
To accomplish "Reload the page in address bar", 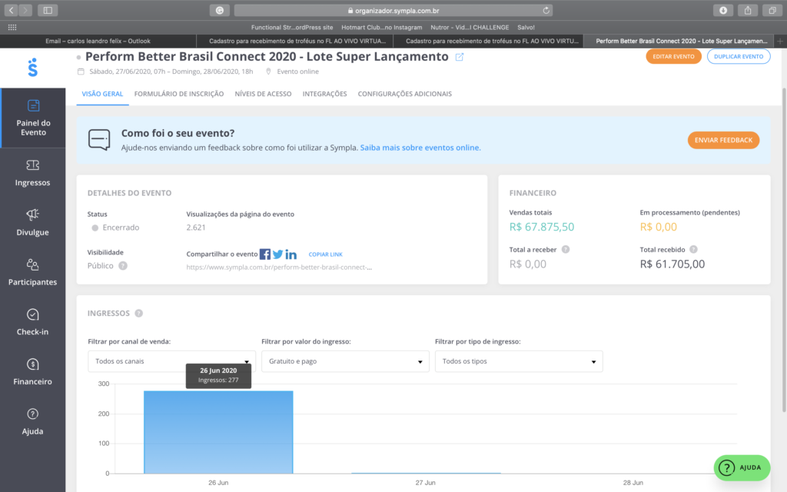I will [x=546, y=10].
